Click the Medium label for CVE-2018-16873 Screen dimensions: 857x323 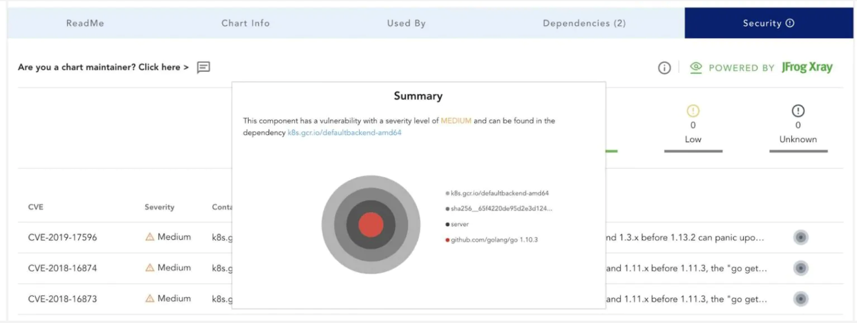[174, 298]
